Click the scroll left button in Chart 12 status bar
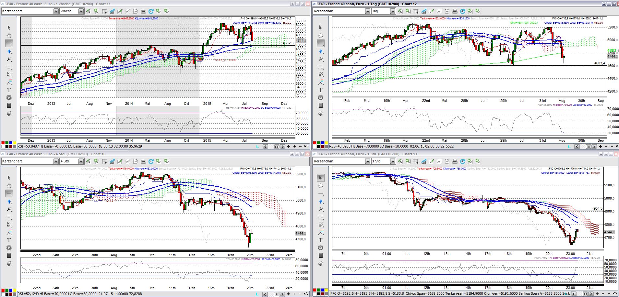This screenshot has height=297, width=619. tap(577, 147)
